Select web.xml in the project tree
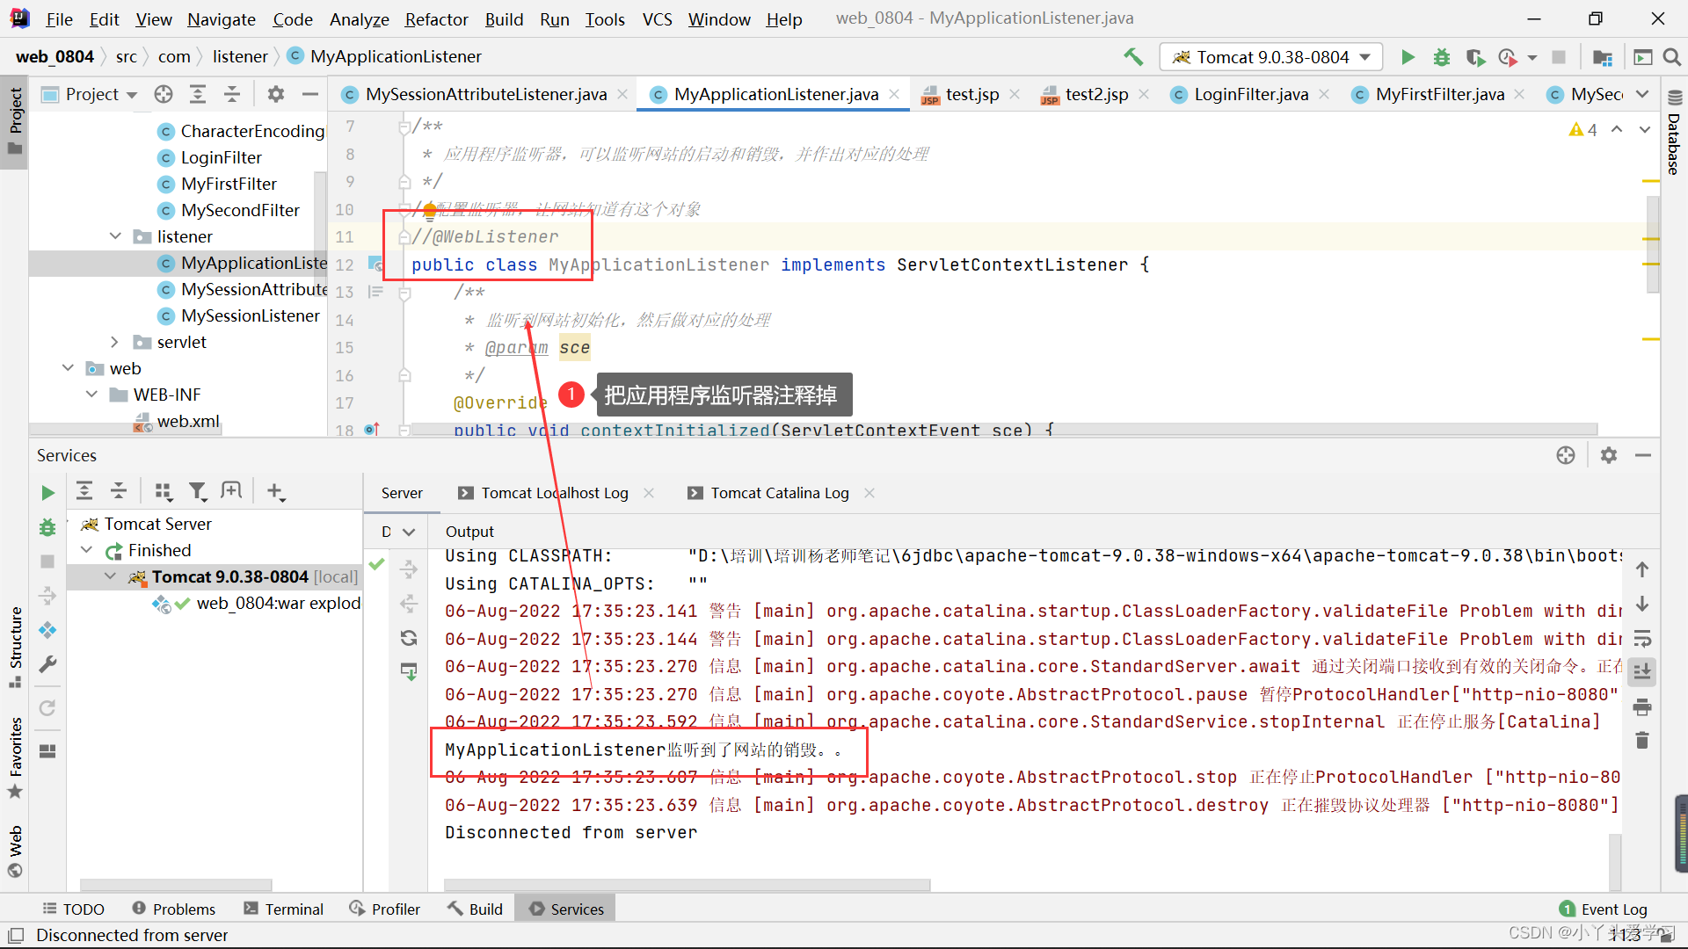1688x949 pixels. 187,421
